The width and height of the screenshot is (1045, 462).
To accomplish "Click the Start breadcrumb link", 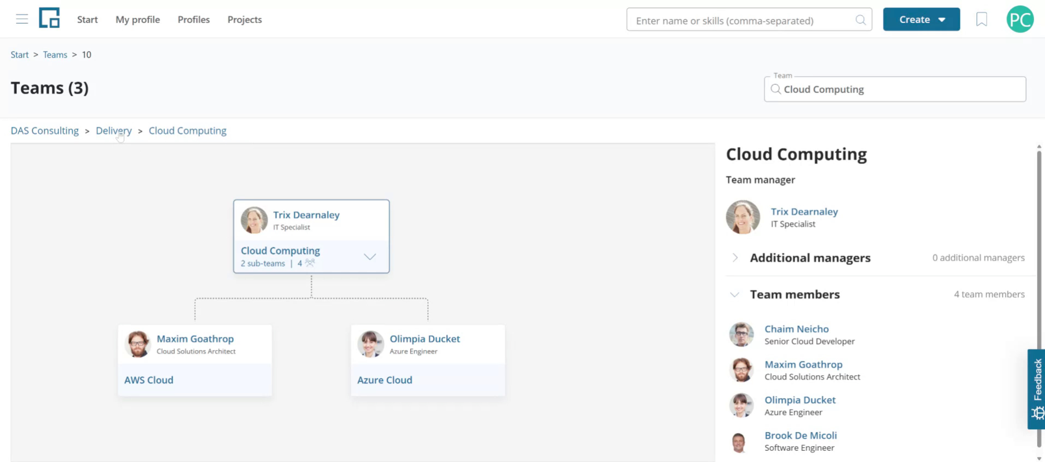I will pos(20,54).
